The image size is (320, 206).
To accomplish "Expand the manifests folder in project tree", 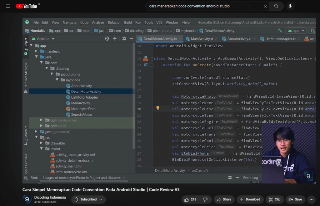I will [x=36, y=51].
